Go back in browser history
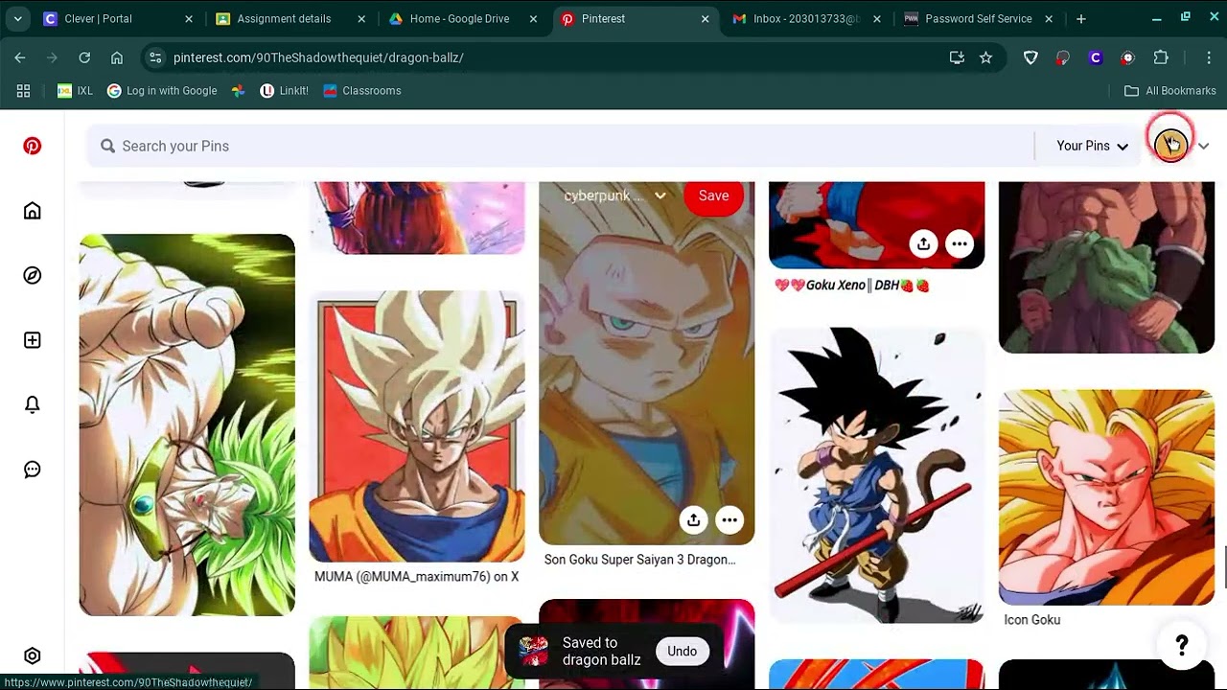The height and width of the screenshot is (690, 1227). coord(20,57)
